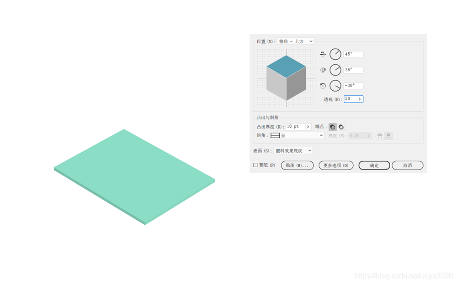457x284 pixels.
Task: Click the X-axis rotation icon beside the 45° dial
Action: pos(324,54)
